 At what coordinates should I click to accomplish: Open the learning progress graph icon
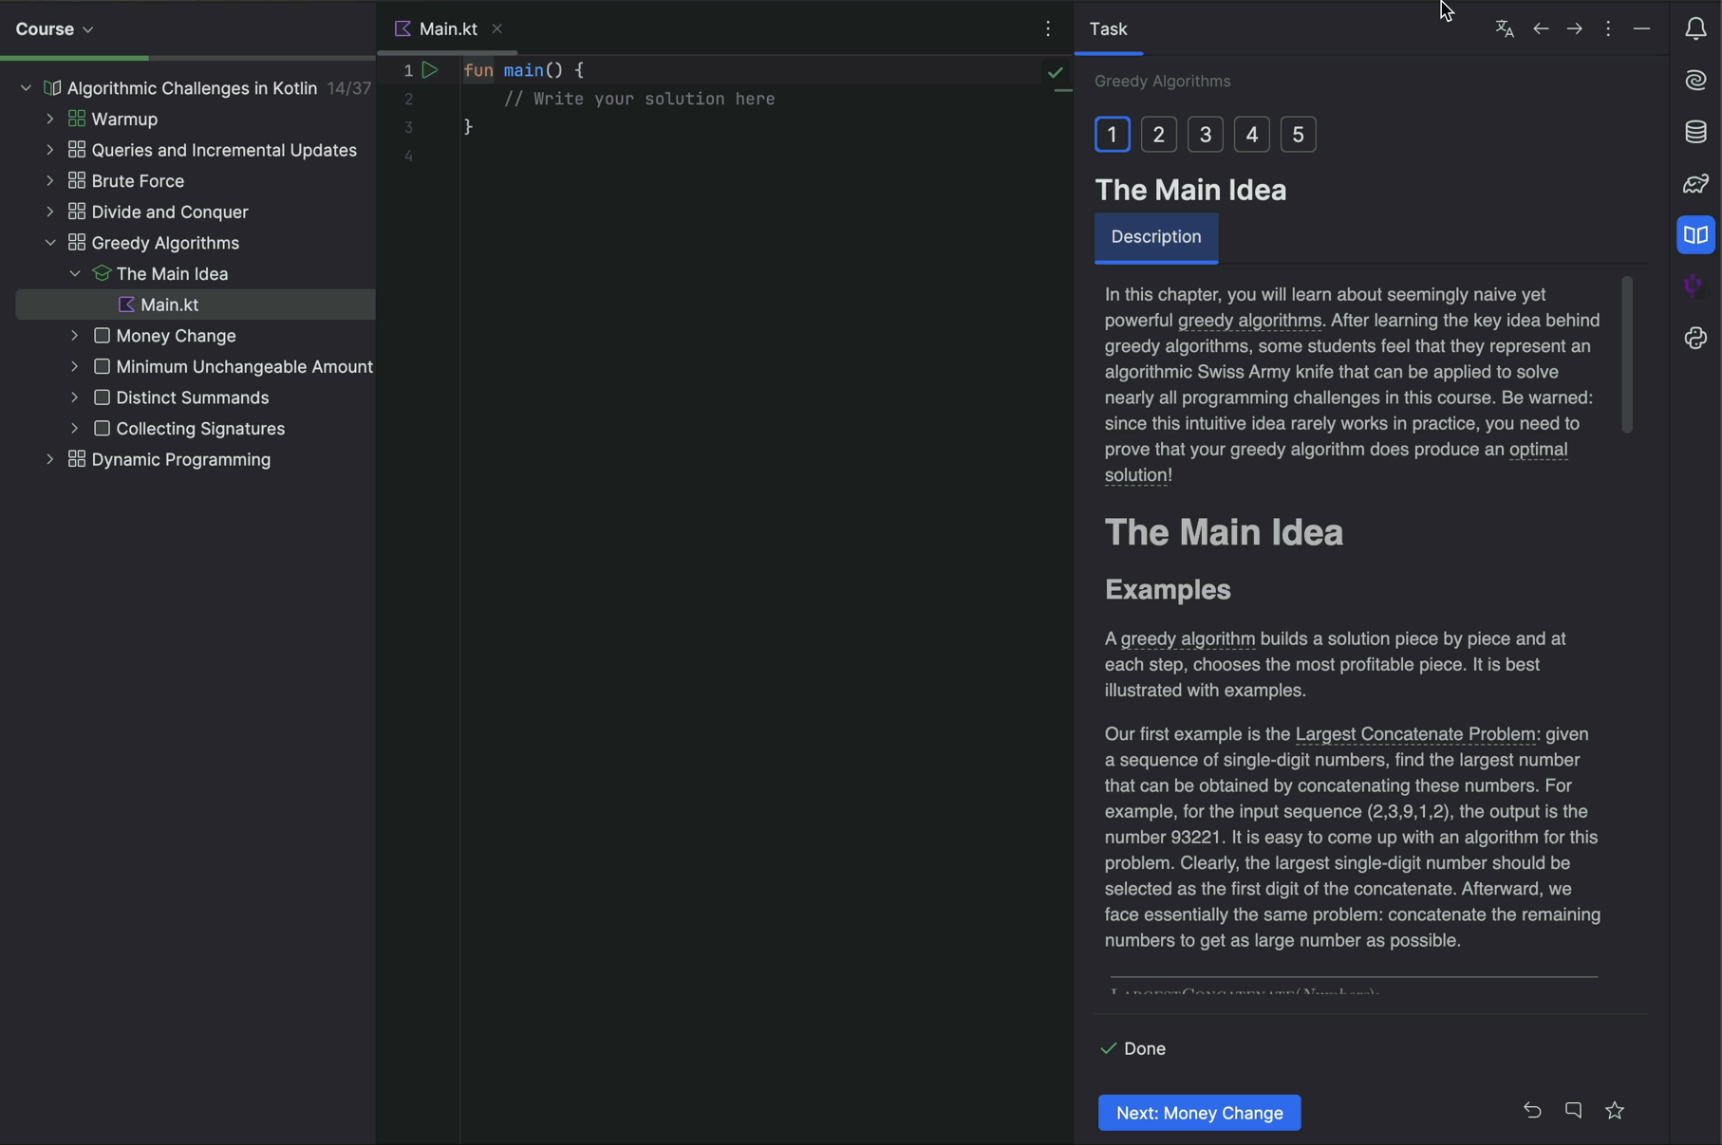pos(1695,183)
